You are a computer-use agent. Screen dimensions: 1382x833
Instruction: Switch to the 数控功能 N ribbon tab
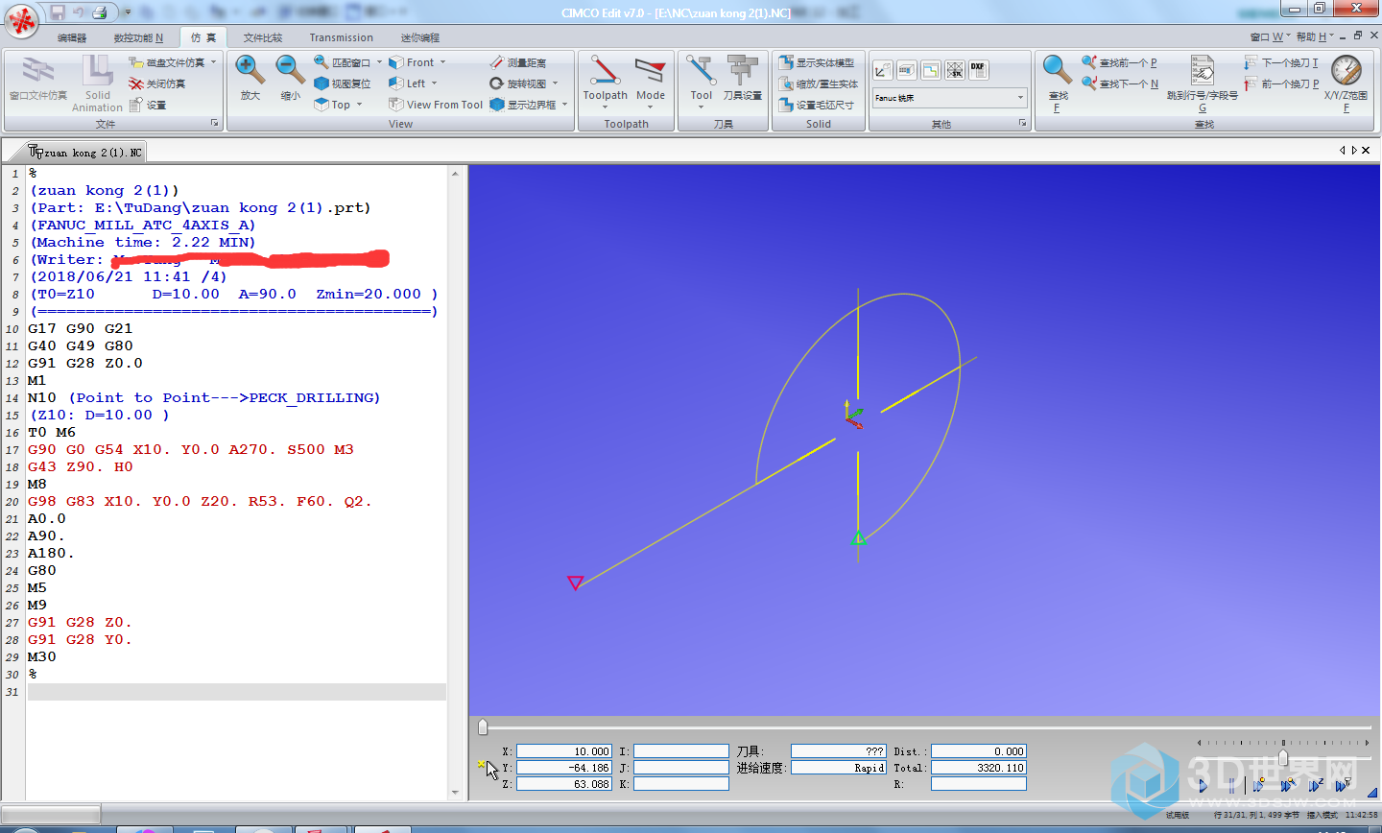[138, 37]
